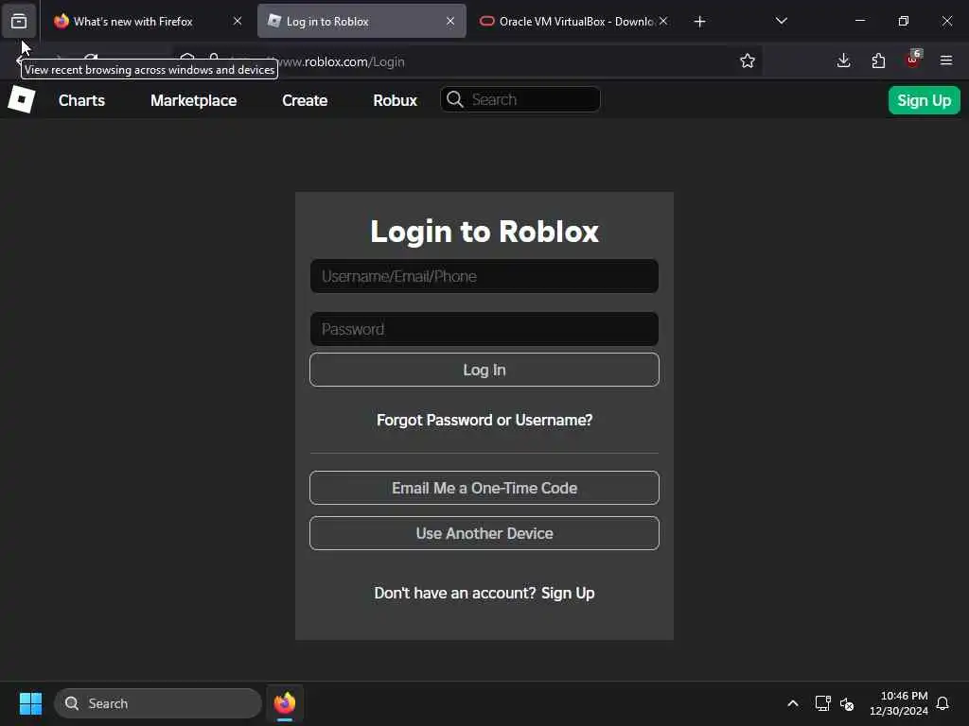Image resolution: width=969 pixels, height=726 pixels.
Task: Open Forgot Password or Username link
Action: coord(484,420)
